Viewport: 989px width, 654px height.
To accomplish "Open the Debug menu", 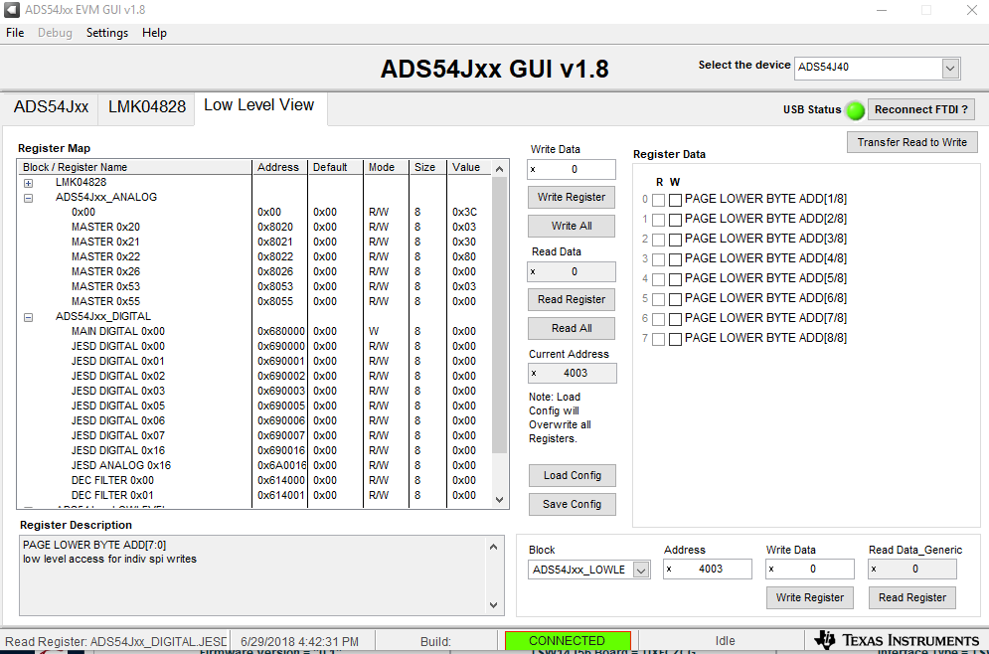I will pos(55,33).
